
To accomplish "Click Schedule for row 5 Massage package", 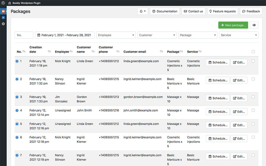I will click(x=218, y=125).
